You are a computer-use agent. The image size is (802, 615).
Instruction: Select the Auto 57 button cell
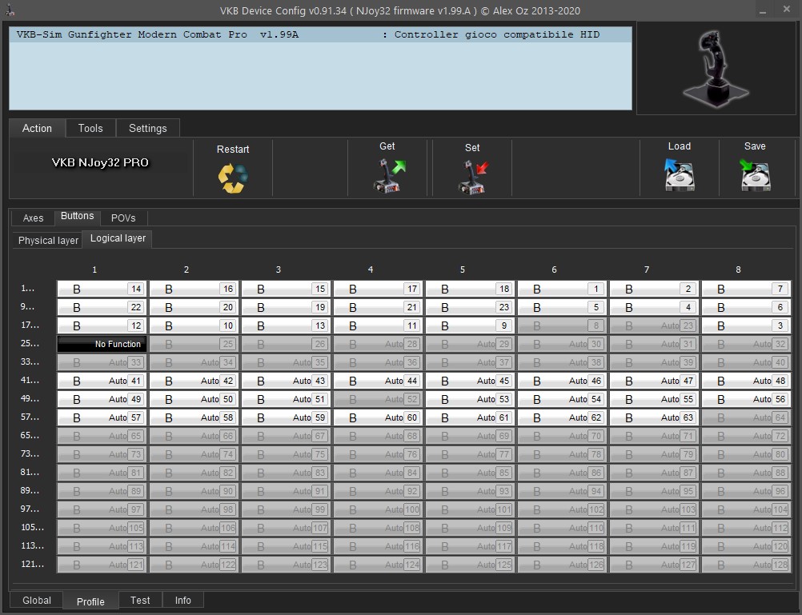[x=102, y=417]
